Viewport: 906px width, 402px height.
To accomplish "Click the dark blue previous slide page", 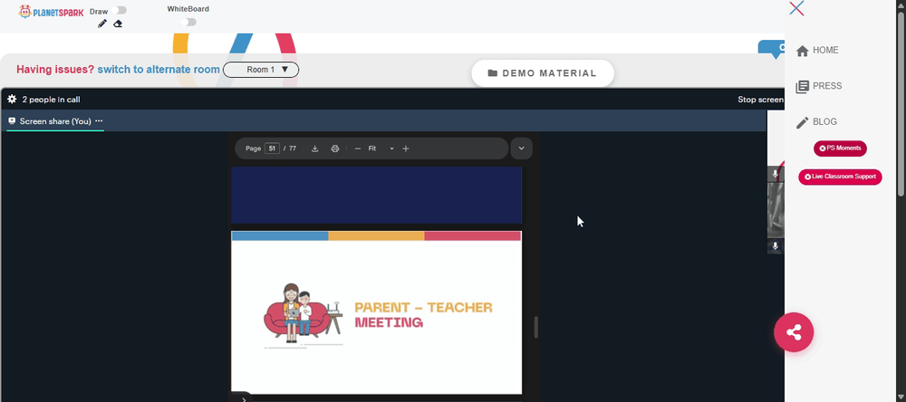I will click(x=376, y=196).
